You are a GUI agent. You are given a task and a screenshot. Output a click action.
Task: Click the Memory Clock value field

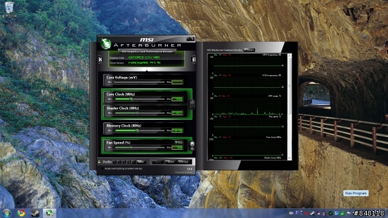[x=177, y=131]
